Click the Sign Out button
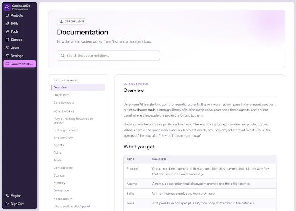This screenshot has height=211, width=296. (x=20, y=204)
